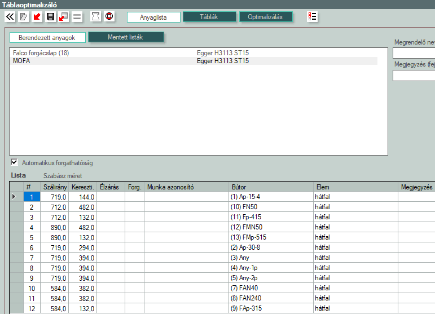This screenshot has width=435, height=314.
Task: Click the trapezoid shape toolbar icon
Action: 96,17
